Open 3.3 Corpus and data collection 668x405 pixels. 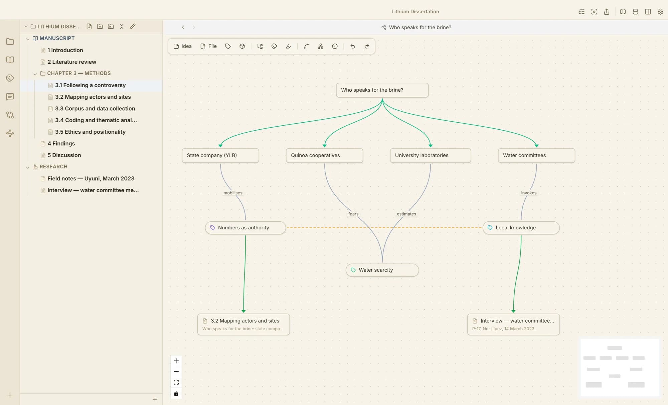point(95,109)
